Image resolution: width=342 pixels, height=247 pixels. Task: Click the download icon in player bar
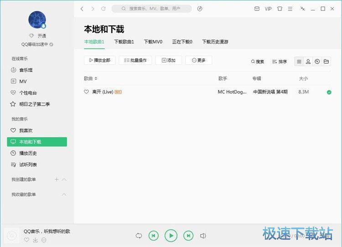pyautogui.click(x=35, y=240)
